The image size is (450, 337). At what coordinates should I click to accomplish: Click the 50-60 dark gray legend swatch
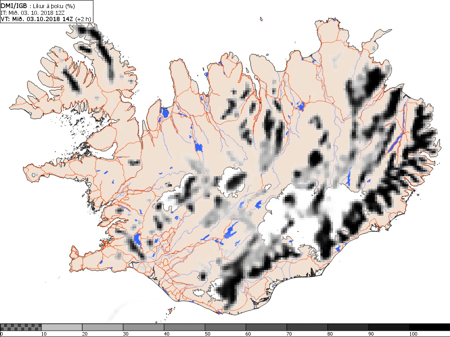pos(225,327)
